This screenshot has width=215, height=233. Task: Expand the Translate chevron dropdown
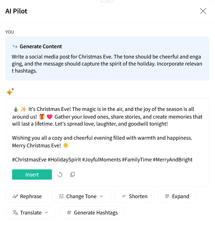(46, 213)
